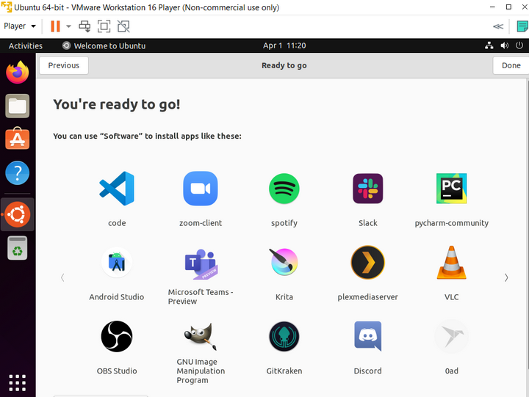Image resolution: width=529 pixels, height=397 pixels.
Task: Launch Firefox from the Ubuntu dock
Action: pyautogui.click(x=18, y=72)
